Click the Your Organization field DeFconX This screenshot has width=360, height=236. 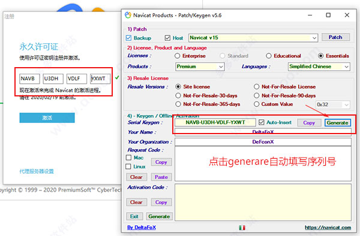click(263, 142)
